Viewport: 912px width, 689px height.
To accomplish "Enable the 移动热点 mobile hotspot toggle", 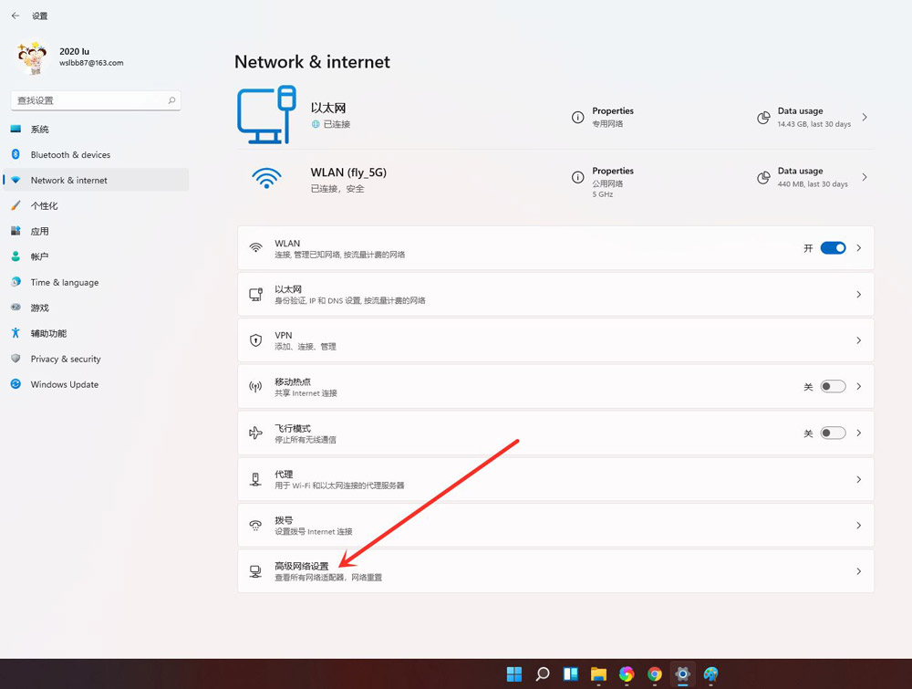I will 831,385.
